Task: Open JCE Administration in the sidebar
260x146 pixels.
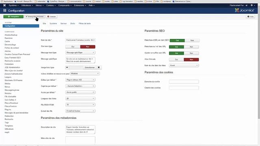Action: (x=12, y=67)
